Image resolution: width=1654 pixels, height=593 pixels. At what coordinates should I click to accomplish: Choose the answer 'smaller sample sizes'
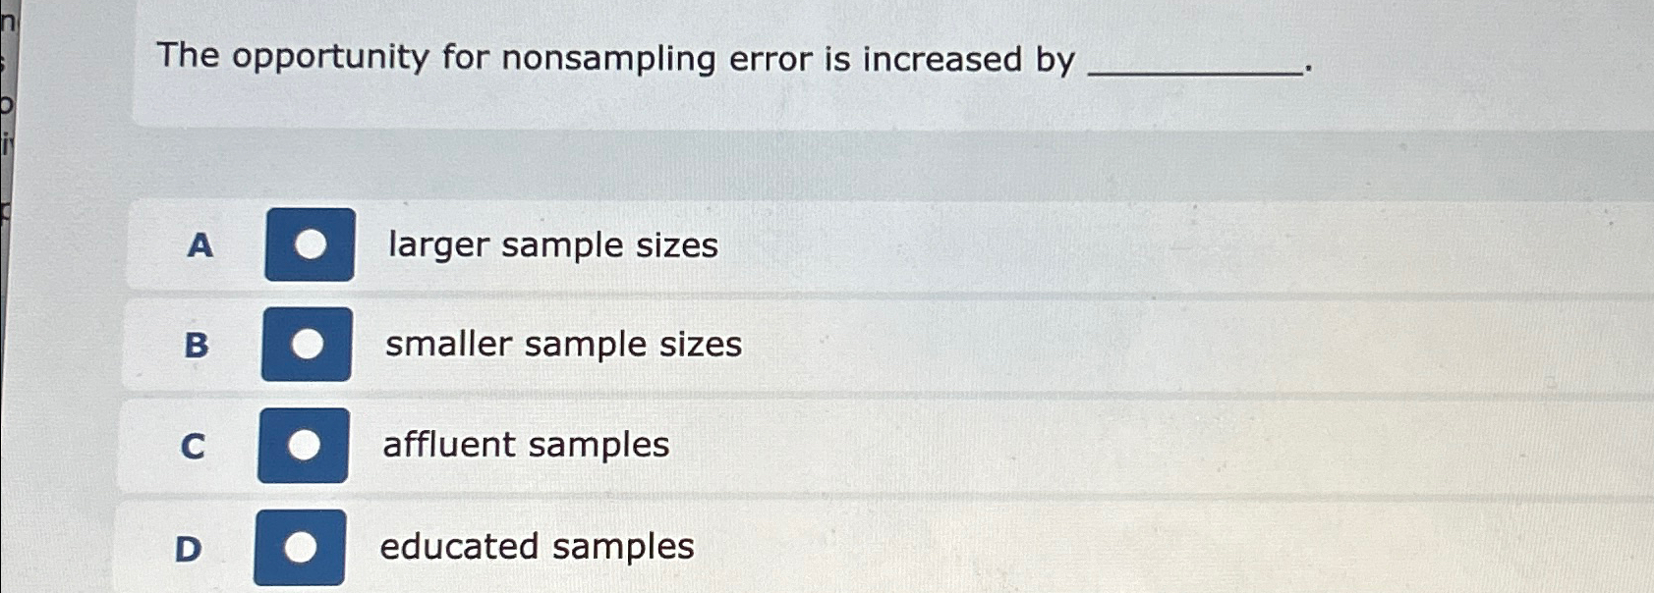coord(563,345)
